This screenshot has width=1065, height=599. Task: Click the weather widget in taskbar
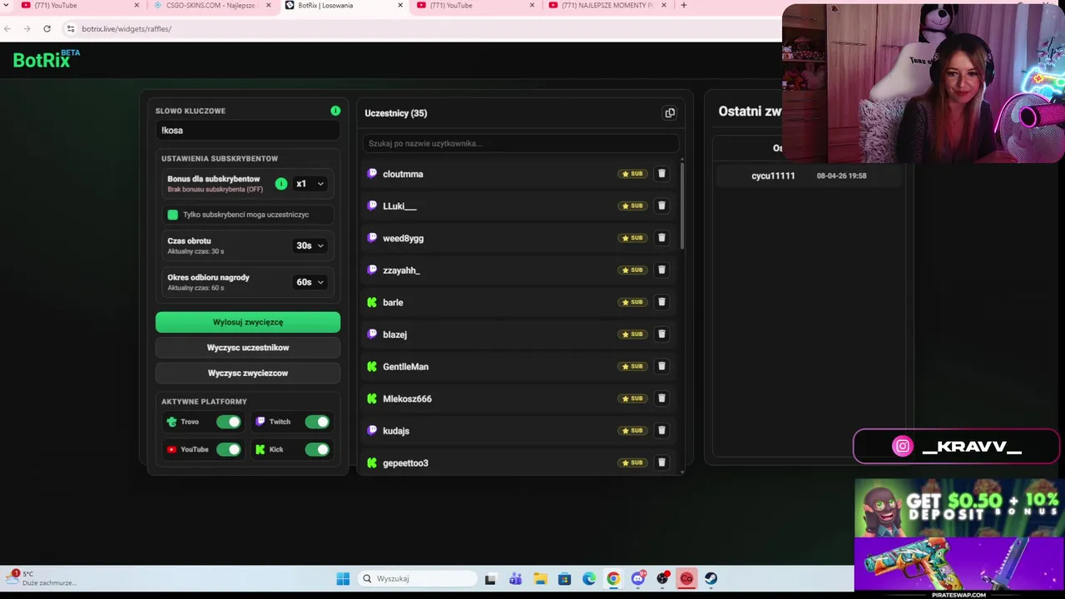[x=40, y=578]
